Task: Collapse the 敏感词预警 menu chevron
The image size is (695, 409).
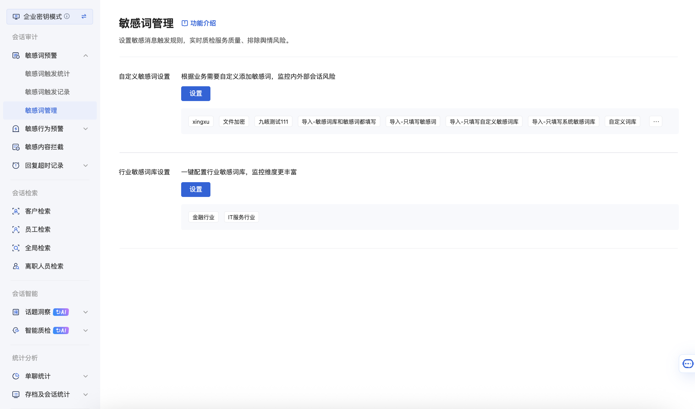Action: point(86,56)
